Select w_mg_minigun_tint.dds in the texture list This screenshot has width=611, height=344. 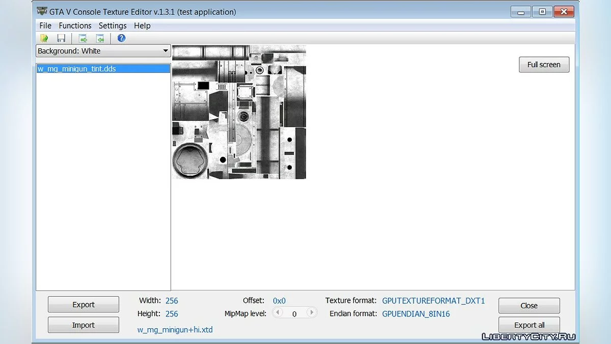click(77, 69)
